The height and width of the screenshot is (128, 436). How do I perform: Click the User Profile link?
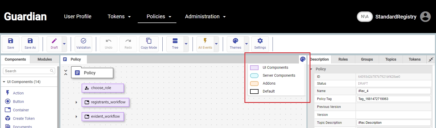click(78, 17)
